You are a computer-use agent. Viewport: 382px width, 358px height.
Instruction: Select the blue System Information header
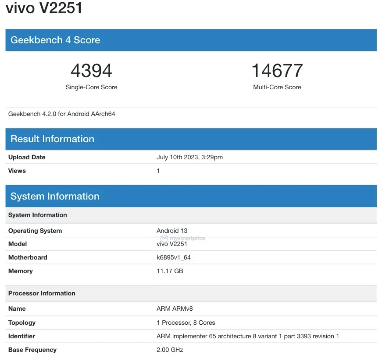pos(55,196)
